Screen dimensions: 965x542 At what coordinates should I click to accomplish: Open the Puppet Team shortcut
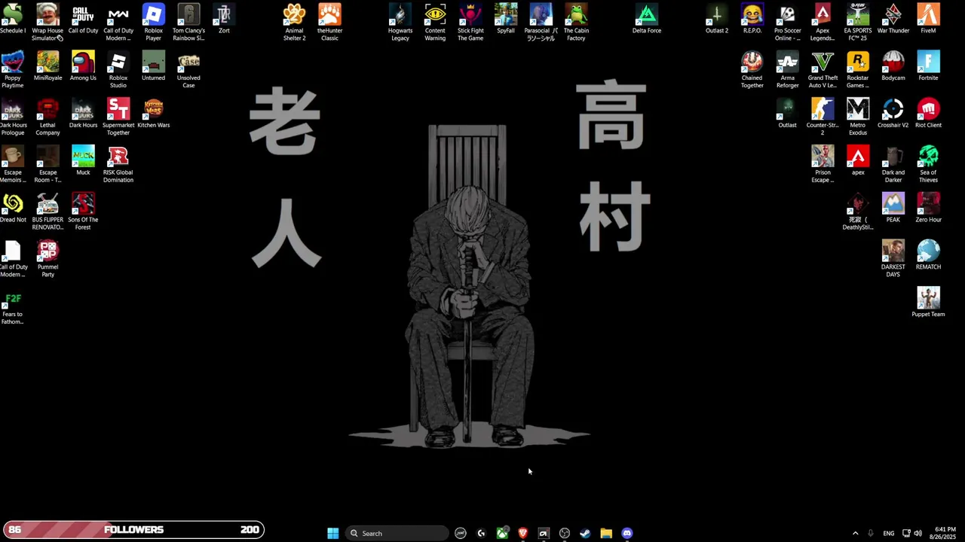928,303
